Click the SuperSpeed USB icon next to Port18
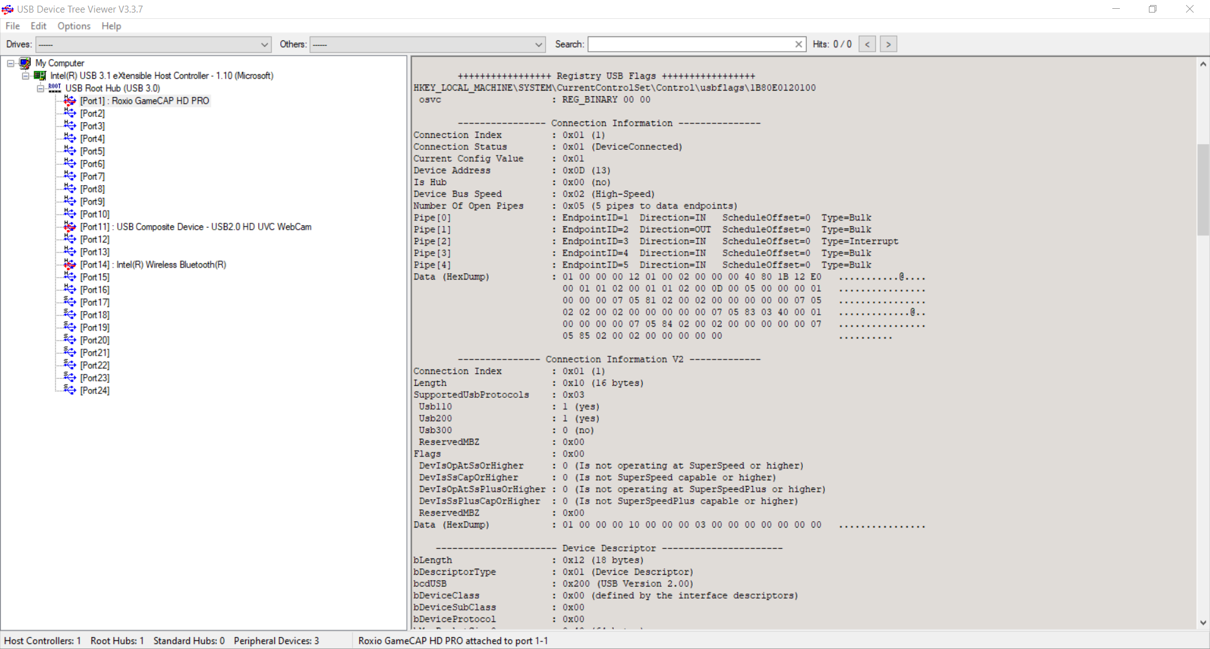The image size is (1210, 649). click(x=69, y=315)
